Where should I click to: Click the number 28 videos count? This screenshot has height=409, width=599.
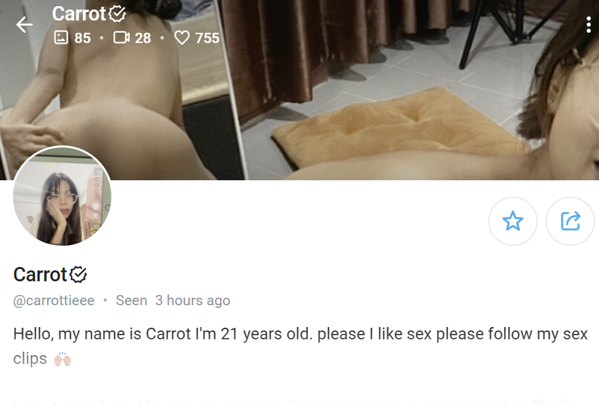coord(143,38)
